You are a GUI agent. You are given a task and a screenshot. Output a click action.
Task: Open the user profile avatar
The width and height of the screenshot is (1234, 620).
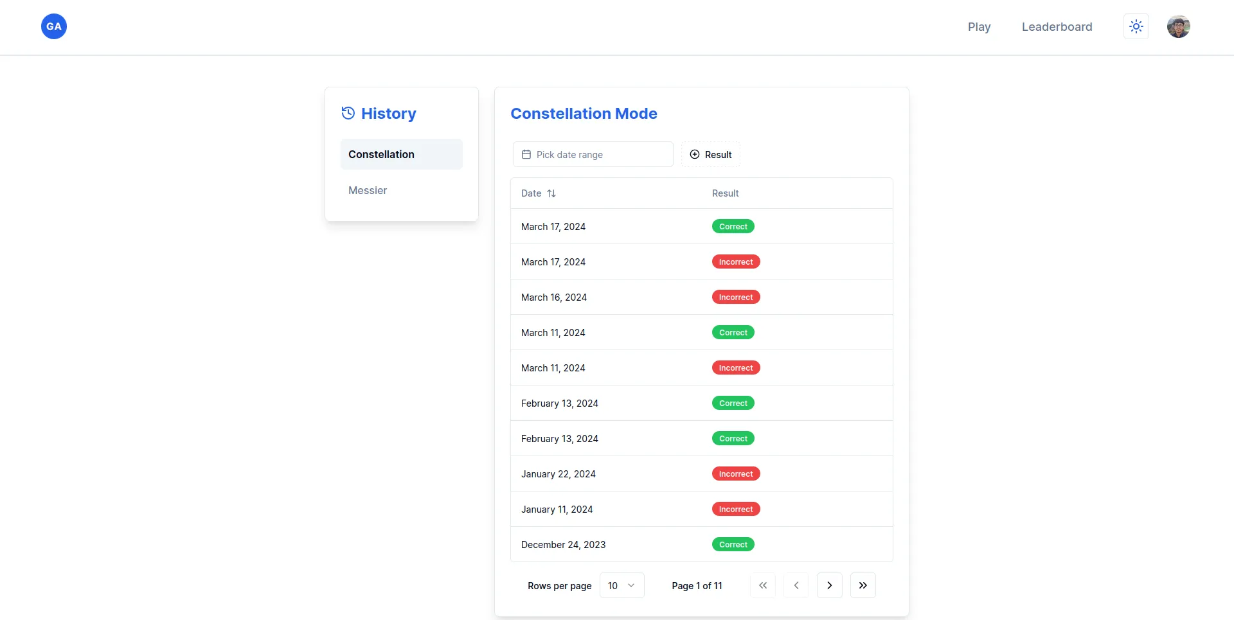(x=1178, y=26)
